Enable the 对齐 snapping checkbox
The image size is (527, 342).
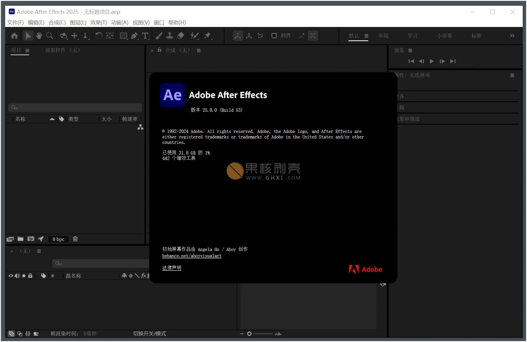click(x=274, y=36)
